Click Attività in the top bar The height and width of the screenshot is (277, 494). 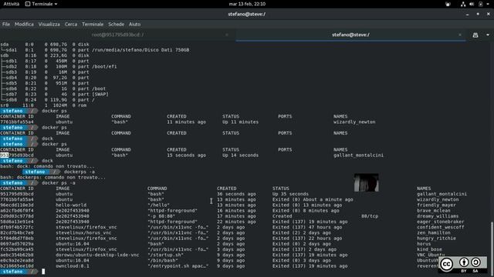tap(12, 4)
